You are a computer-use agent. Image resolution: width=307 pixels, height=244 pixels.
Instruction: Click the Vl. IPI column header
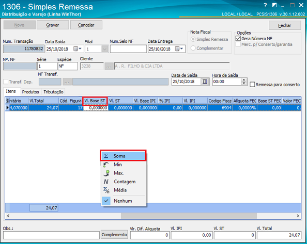[195, 101]
